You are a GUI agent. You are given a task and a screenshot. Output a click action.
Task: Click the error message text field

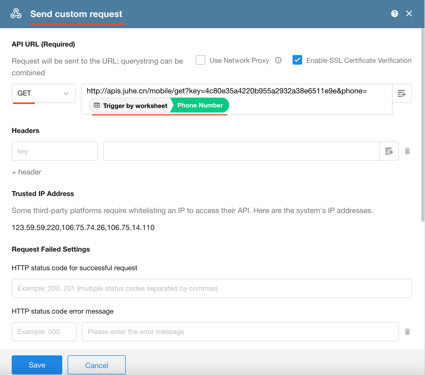tap(240, 332)
